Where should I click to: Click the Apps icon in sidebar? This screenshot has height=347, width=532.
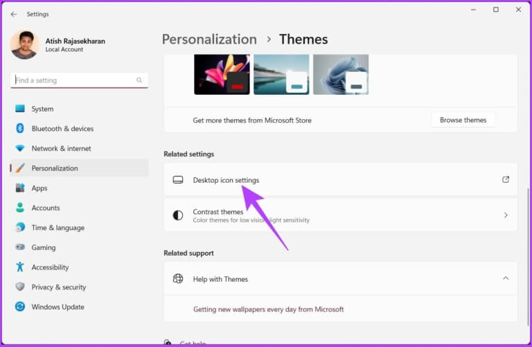tap(20, 188)
